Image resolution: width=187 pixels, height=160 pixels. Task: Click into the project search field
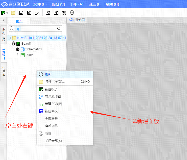pos(39,28)
